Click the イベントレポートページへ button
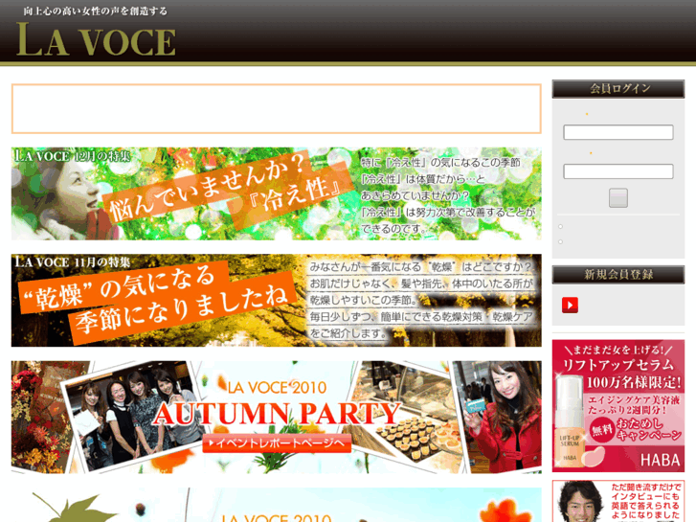 [277, 443]
